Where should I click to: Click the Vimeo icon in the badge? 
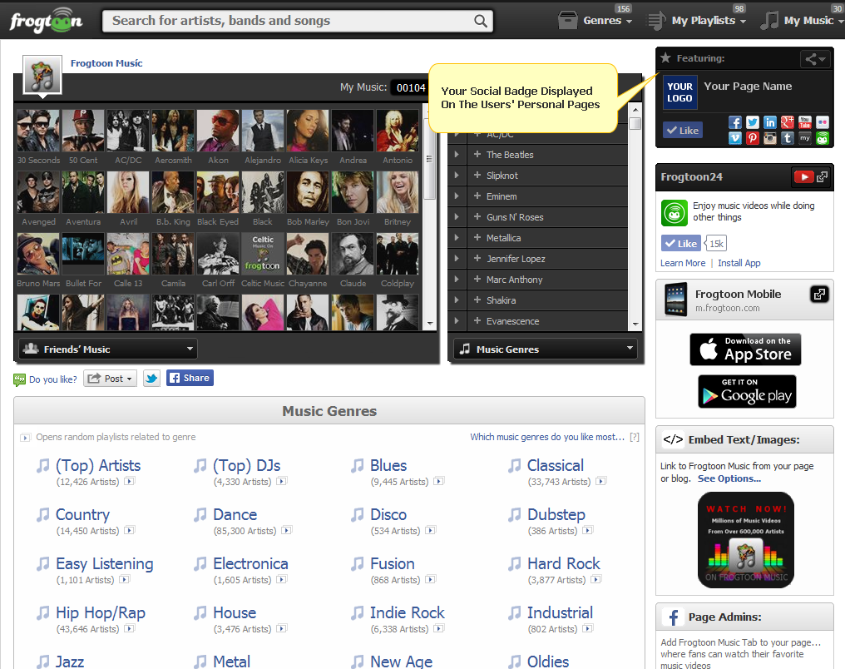click(735, 139)
